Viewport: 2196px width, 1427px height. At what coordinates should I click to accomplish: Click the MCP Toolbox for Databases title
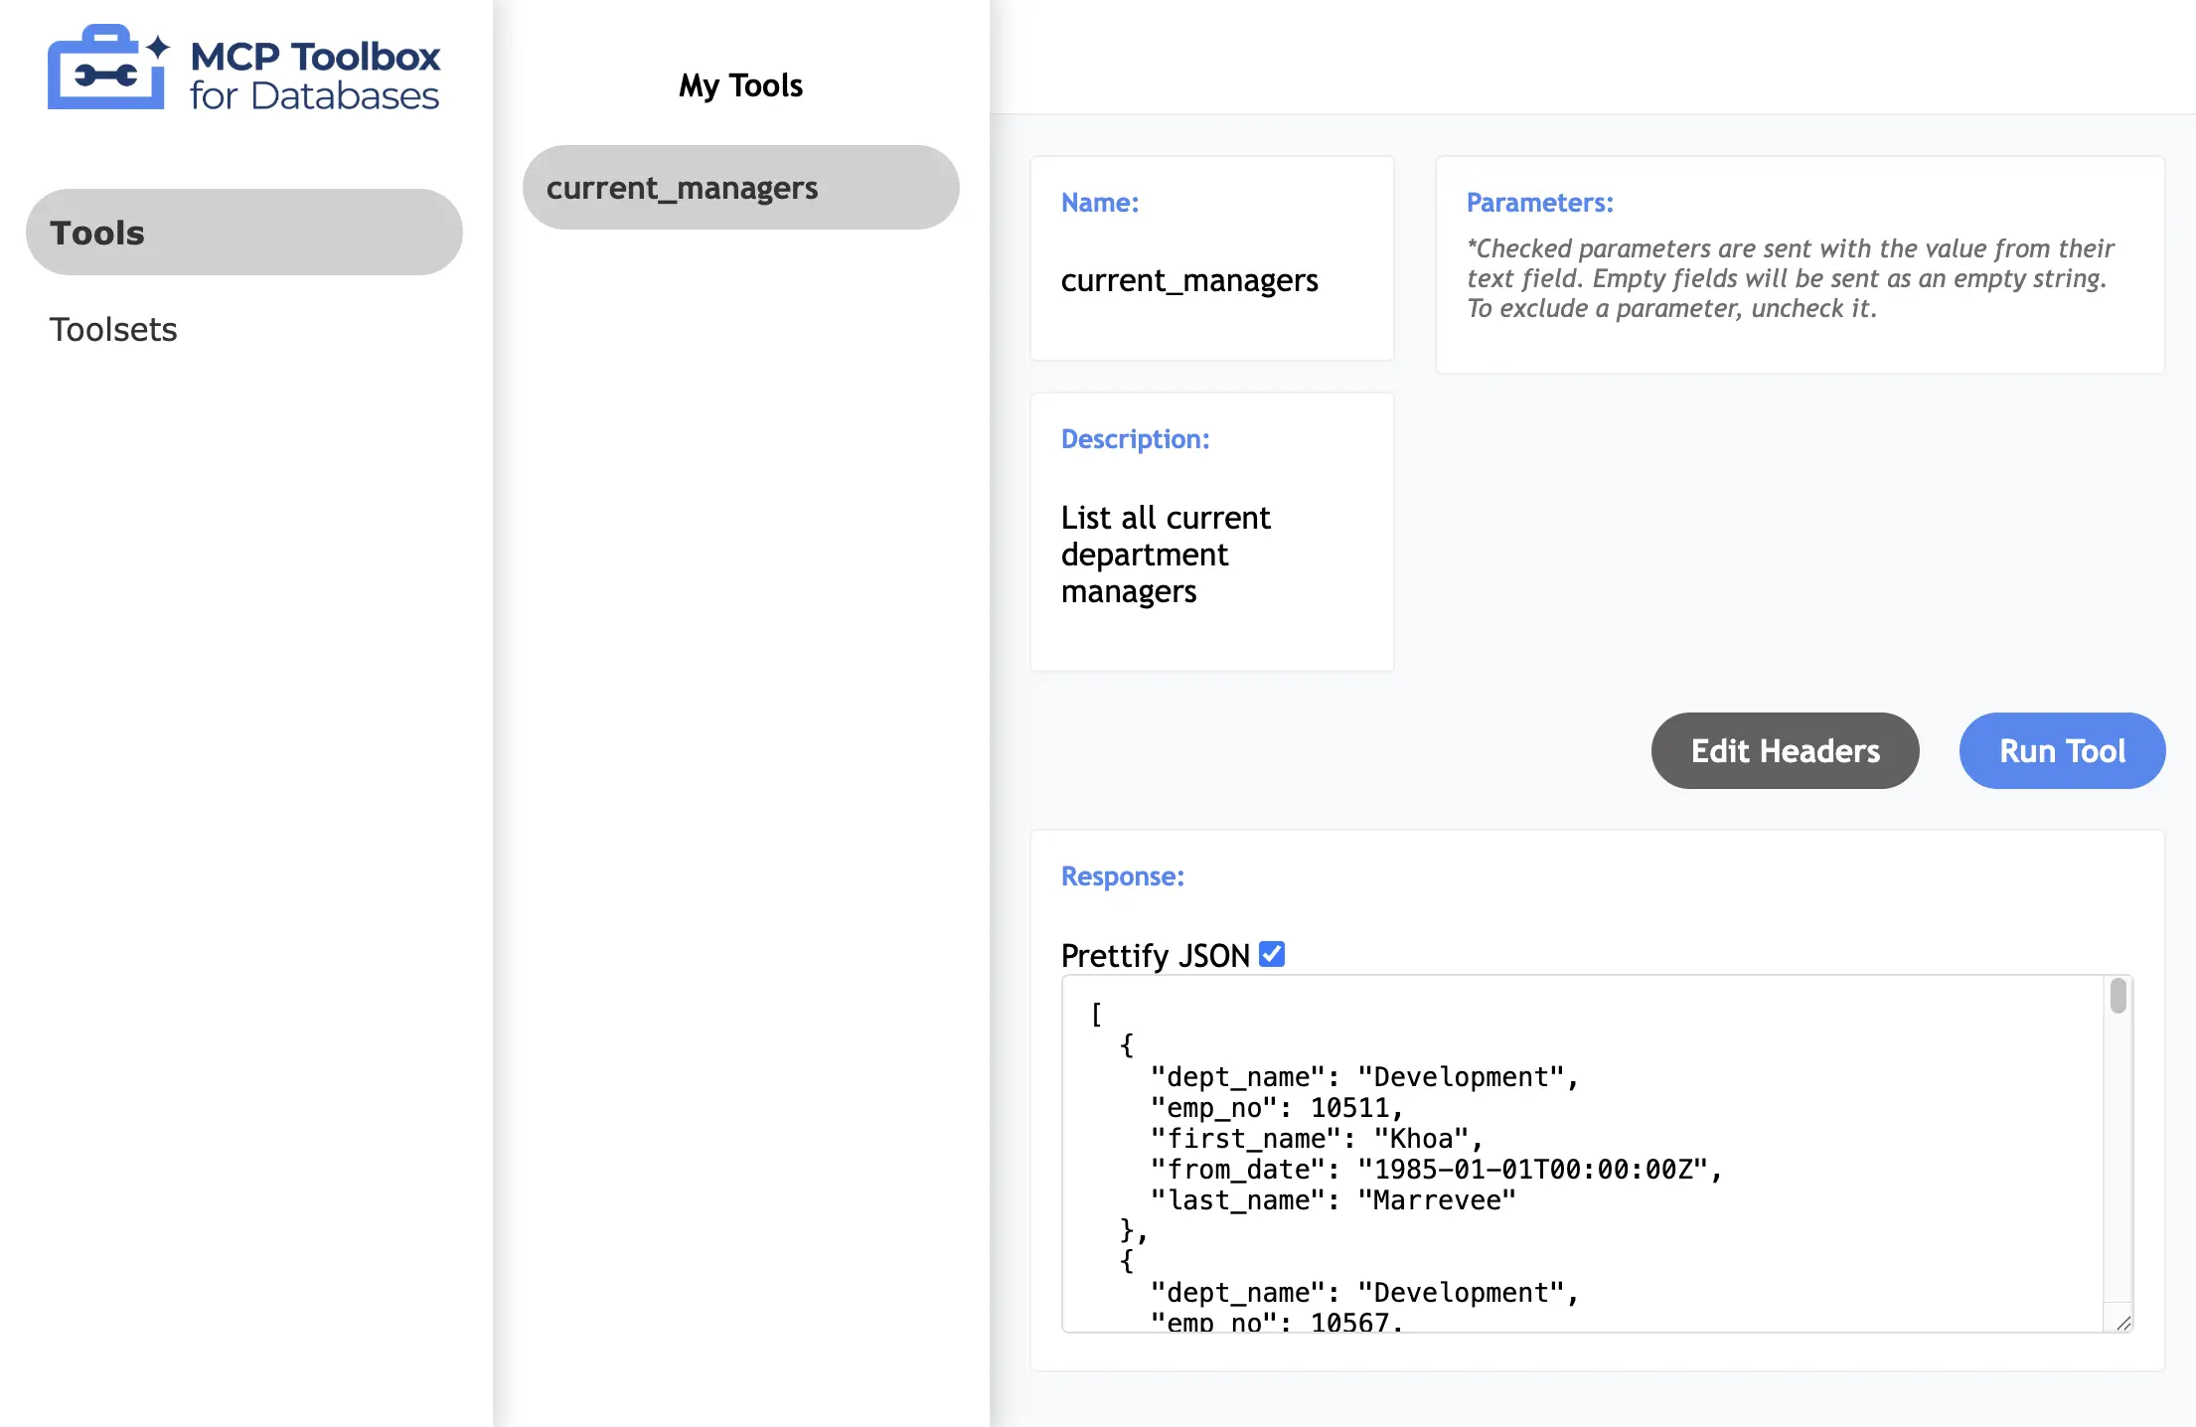pos(314,75)
